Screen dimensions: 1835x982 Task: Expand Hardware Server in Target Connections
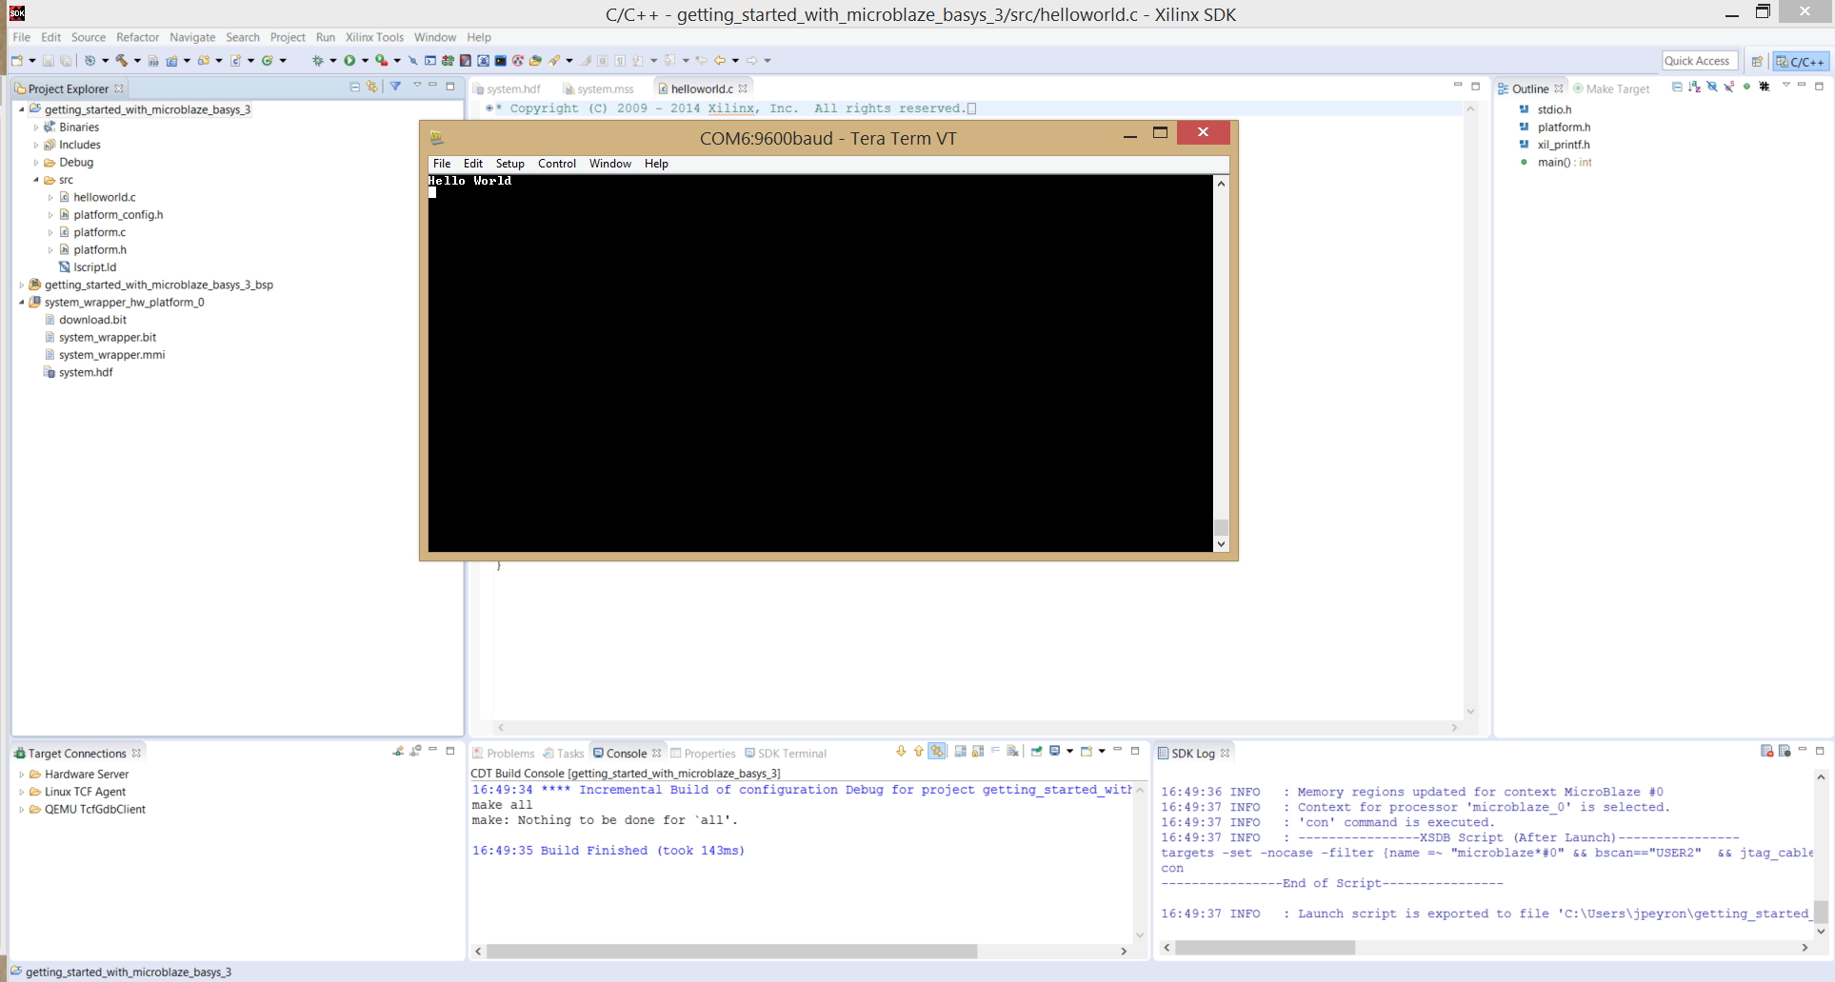[x=21, y=775]
